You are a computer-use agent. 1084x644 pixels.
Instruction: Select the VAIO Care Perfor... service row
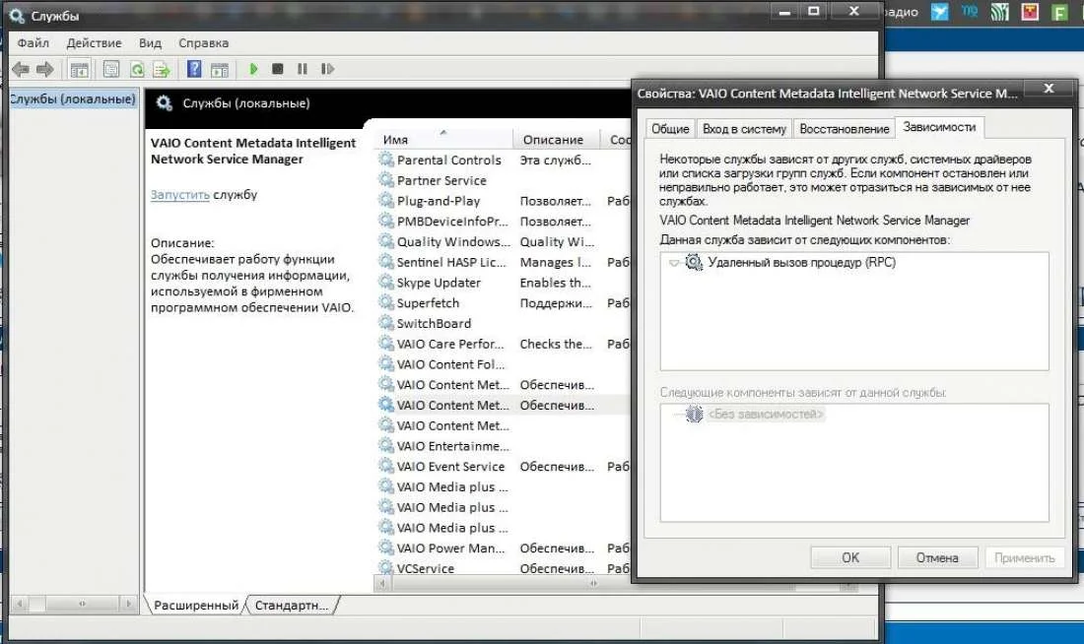(504, 344)
